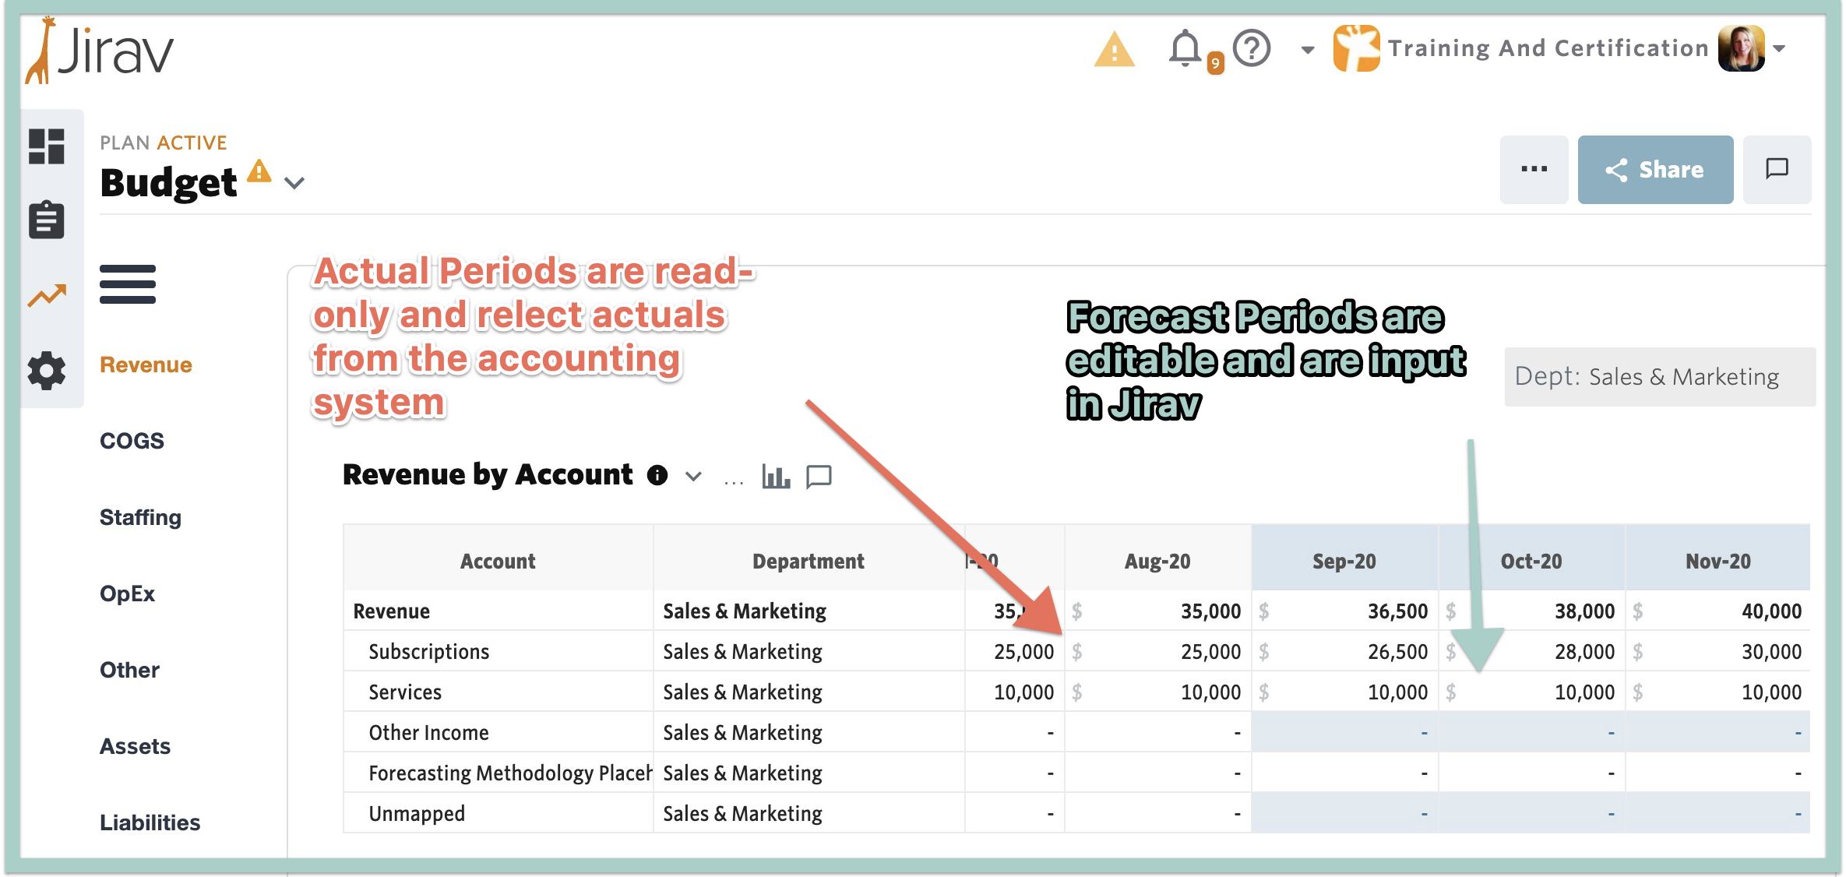Open the table ellipsis options
Viewport: 1846px width, 877px height.
tap(734, 481)
